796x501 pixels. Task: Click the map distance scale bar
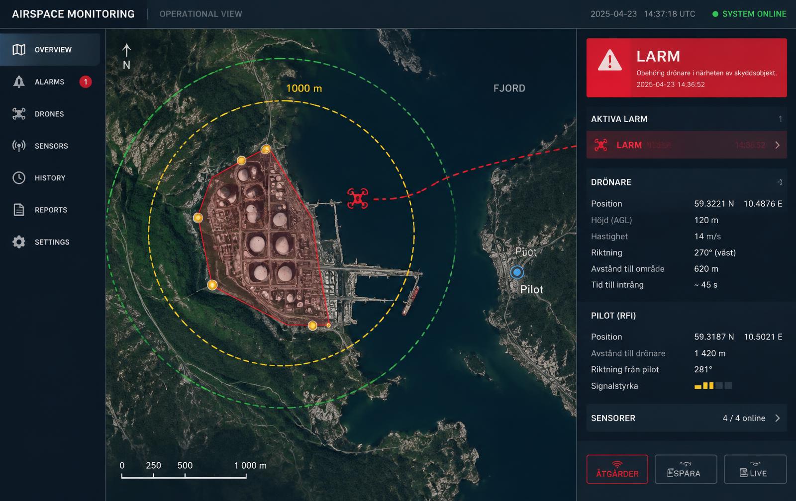[x=184, y=476]
